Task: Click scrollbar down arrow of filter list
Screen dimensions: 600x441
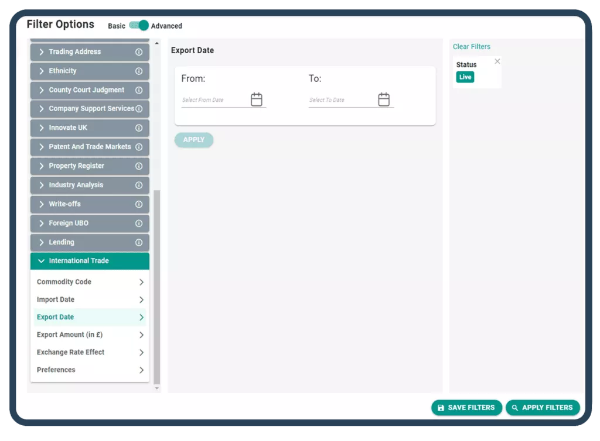Action: pyautogui.click(x=156, y=388)
